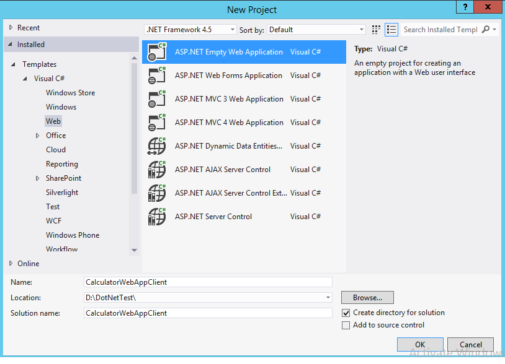Expand the Office tree node arrow
This screenshot has height=364, width=505.
click(38, 136)
